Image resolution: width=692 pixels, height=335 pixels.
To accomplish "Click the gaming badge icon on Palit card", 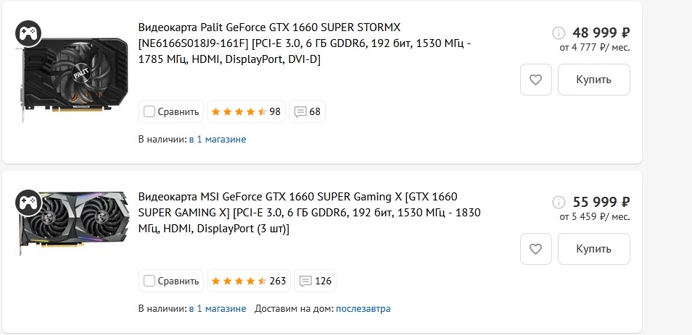I will click(x=28, y=33).
